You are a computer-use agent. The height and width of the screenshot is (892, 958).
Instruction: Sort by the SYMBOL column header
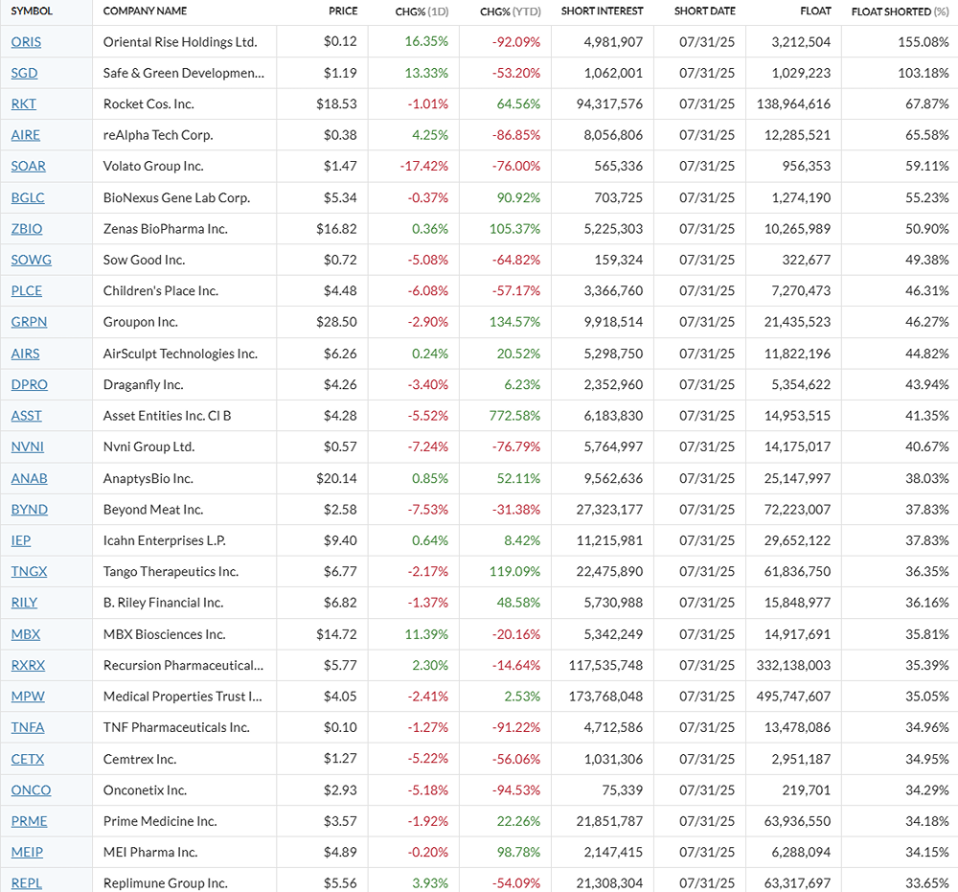pos(32,11)
